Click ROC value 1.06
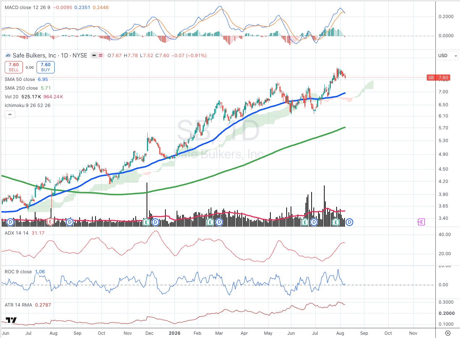The image size is (460, 338). point(39,271)
